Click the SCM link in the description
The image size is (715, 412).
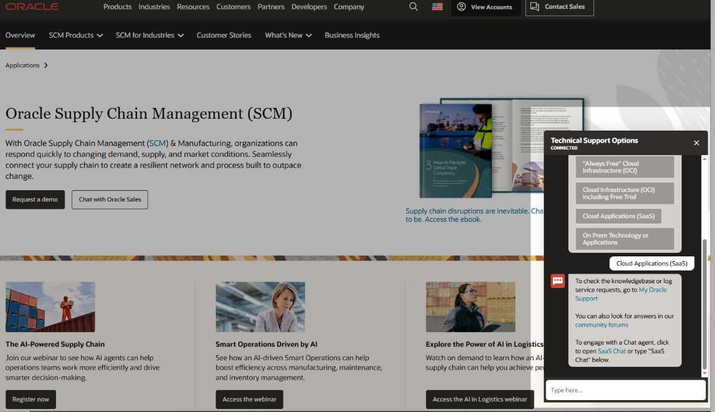[158, 143]
